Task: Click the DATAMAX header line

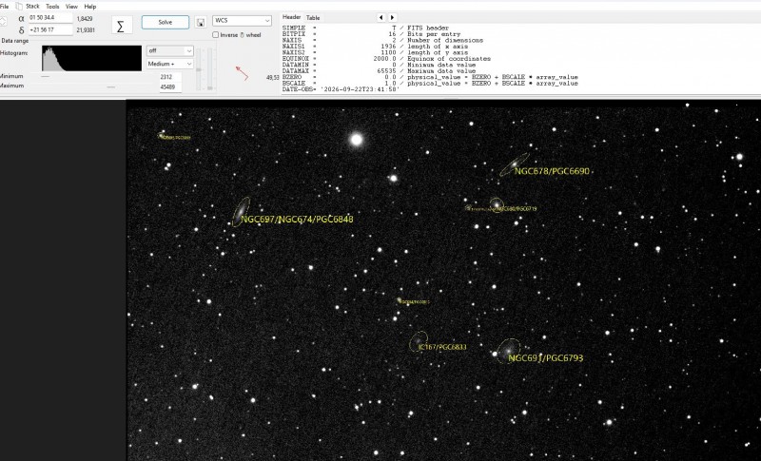Action: (x=379, y=71)
